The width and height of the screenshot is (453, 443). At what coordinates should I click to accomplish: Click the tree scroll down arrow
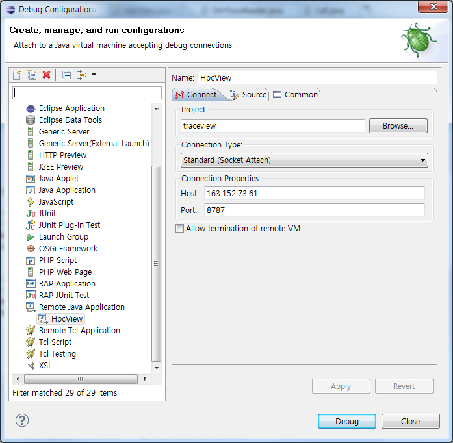(x=157, y=368)
